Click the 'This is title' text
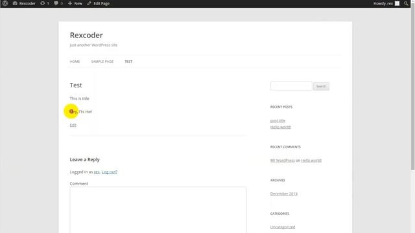Viewport: 415px width, 233px height. [79, 98]
